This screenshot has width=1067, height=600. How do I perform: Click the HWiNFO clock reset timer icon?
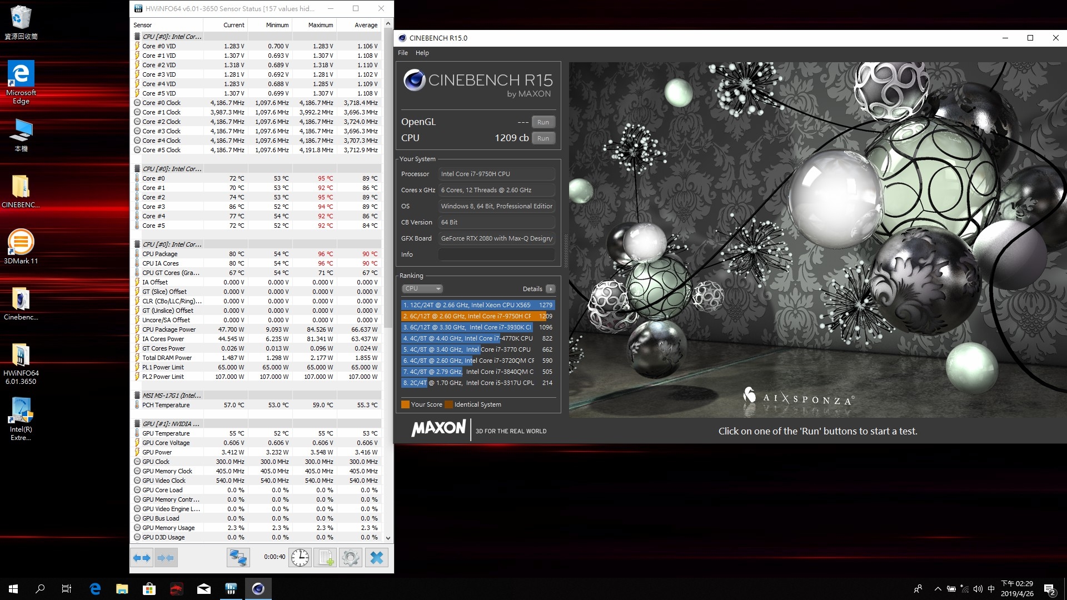[300, 557]
